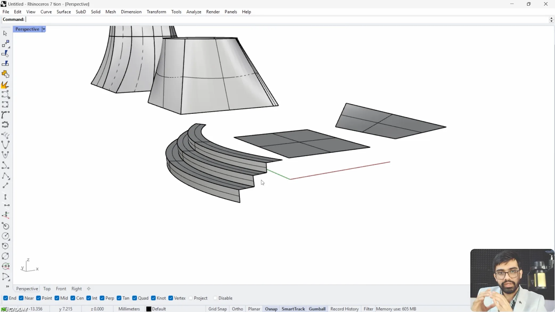
Task: Click the puzzle-piece Join tool icon
Action: [5, 74]
